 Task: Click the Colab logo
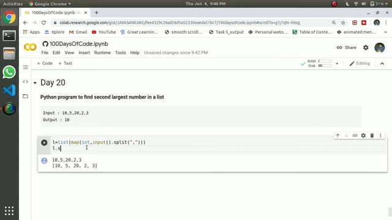[x=30, y=47]
